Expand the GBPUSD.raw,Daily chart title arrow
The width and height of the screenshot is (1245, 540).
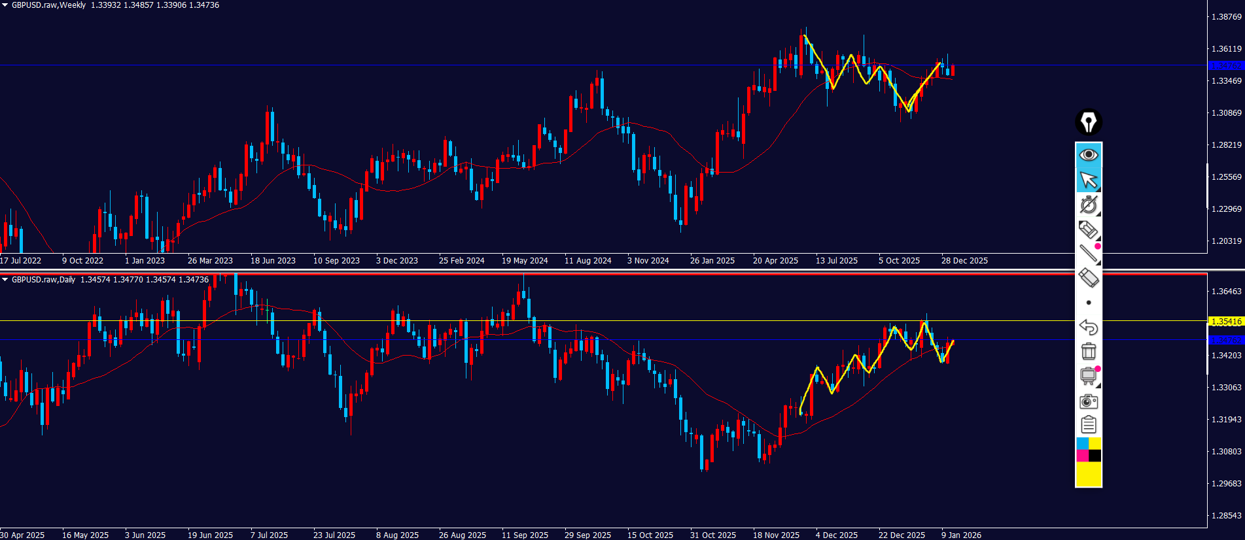(5, 280)
